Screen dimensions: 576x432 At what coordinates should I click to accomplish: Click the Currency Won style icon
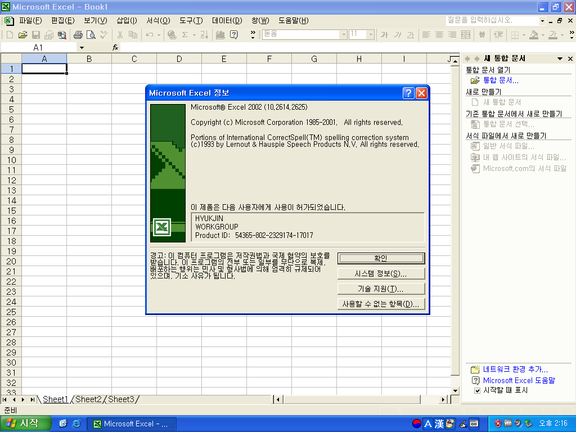tap(482, 35)
